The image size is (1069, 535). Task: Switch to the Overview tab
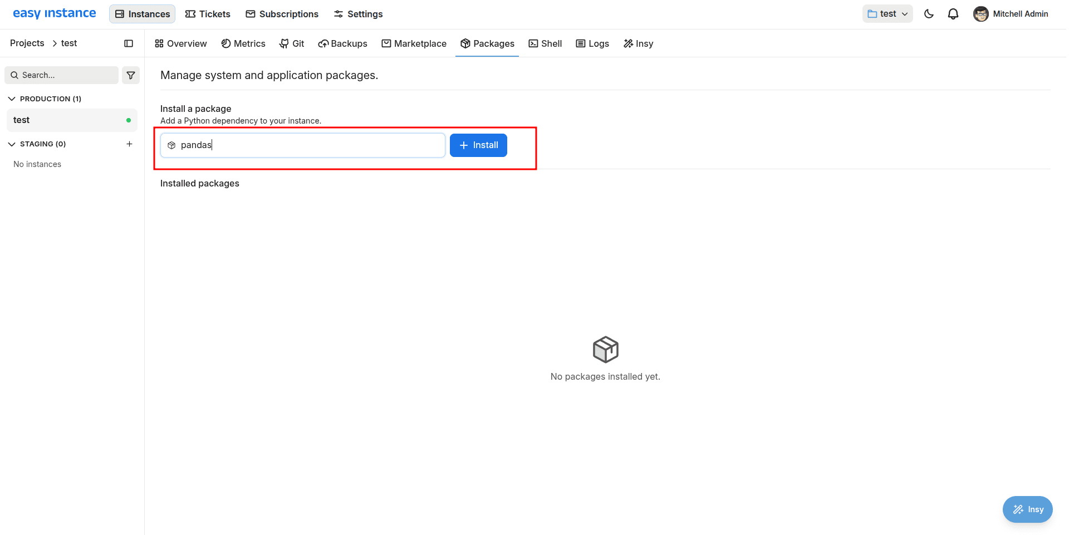[x=181, y=43]
